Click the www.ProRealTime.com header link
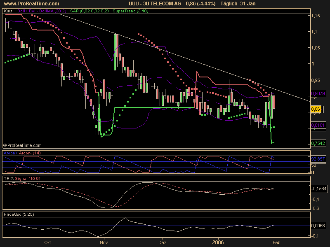 point(32,4)
